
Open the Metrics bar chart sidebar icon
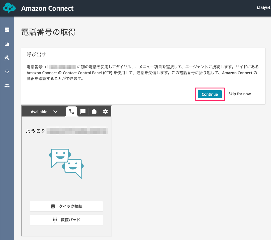(7, 44)
